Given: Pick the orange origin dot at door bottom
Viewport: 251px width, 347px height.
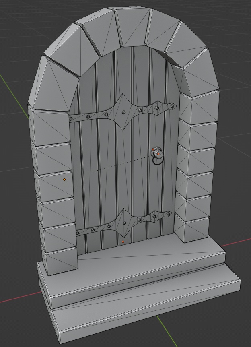Looking at the screenshot, I should (123, 242).
